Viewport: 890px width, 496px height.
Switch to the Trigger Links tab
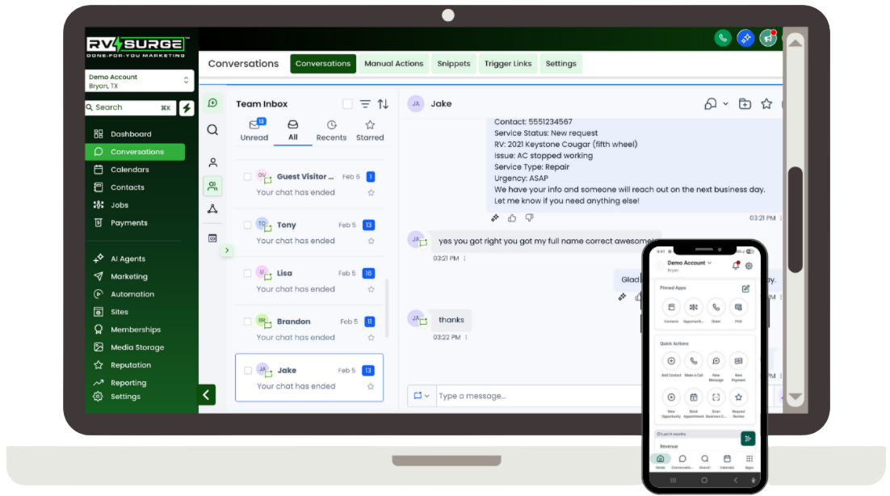click(507, 64)
